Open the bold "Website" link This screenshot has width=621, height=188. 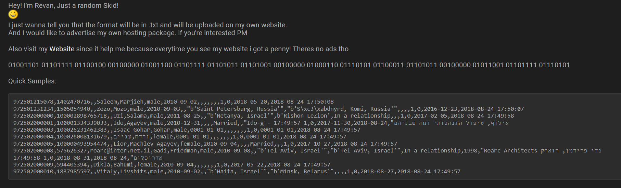[62, 49]
